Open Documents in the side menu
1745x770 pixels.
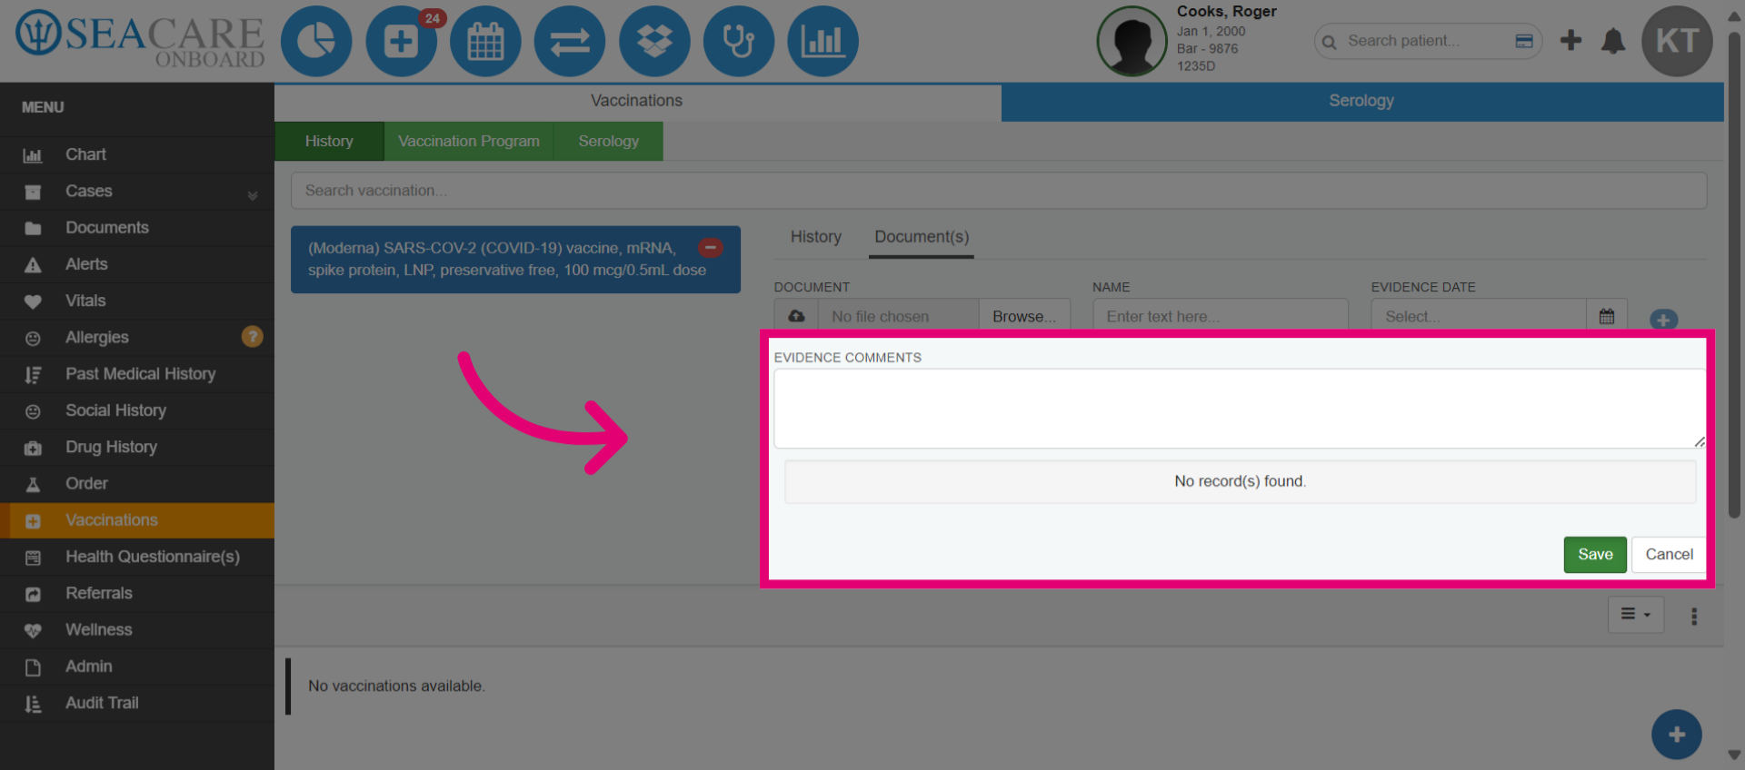[137, 228]
